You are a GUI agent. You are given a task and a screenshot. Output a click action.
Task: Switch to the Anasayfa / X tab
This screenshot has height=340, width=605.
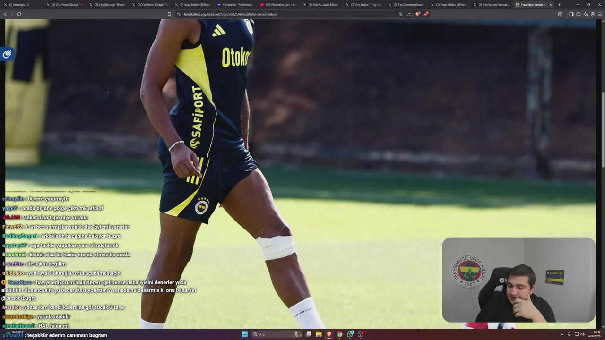21,5
